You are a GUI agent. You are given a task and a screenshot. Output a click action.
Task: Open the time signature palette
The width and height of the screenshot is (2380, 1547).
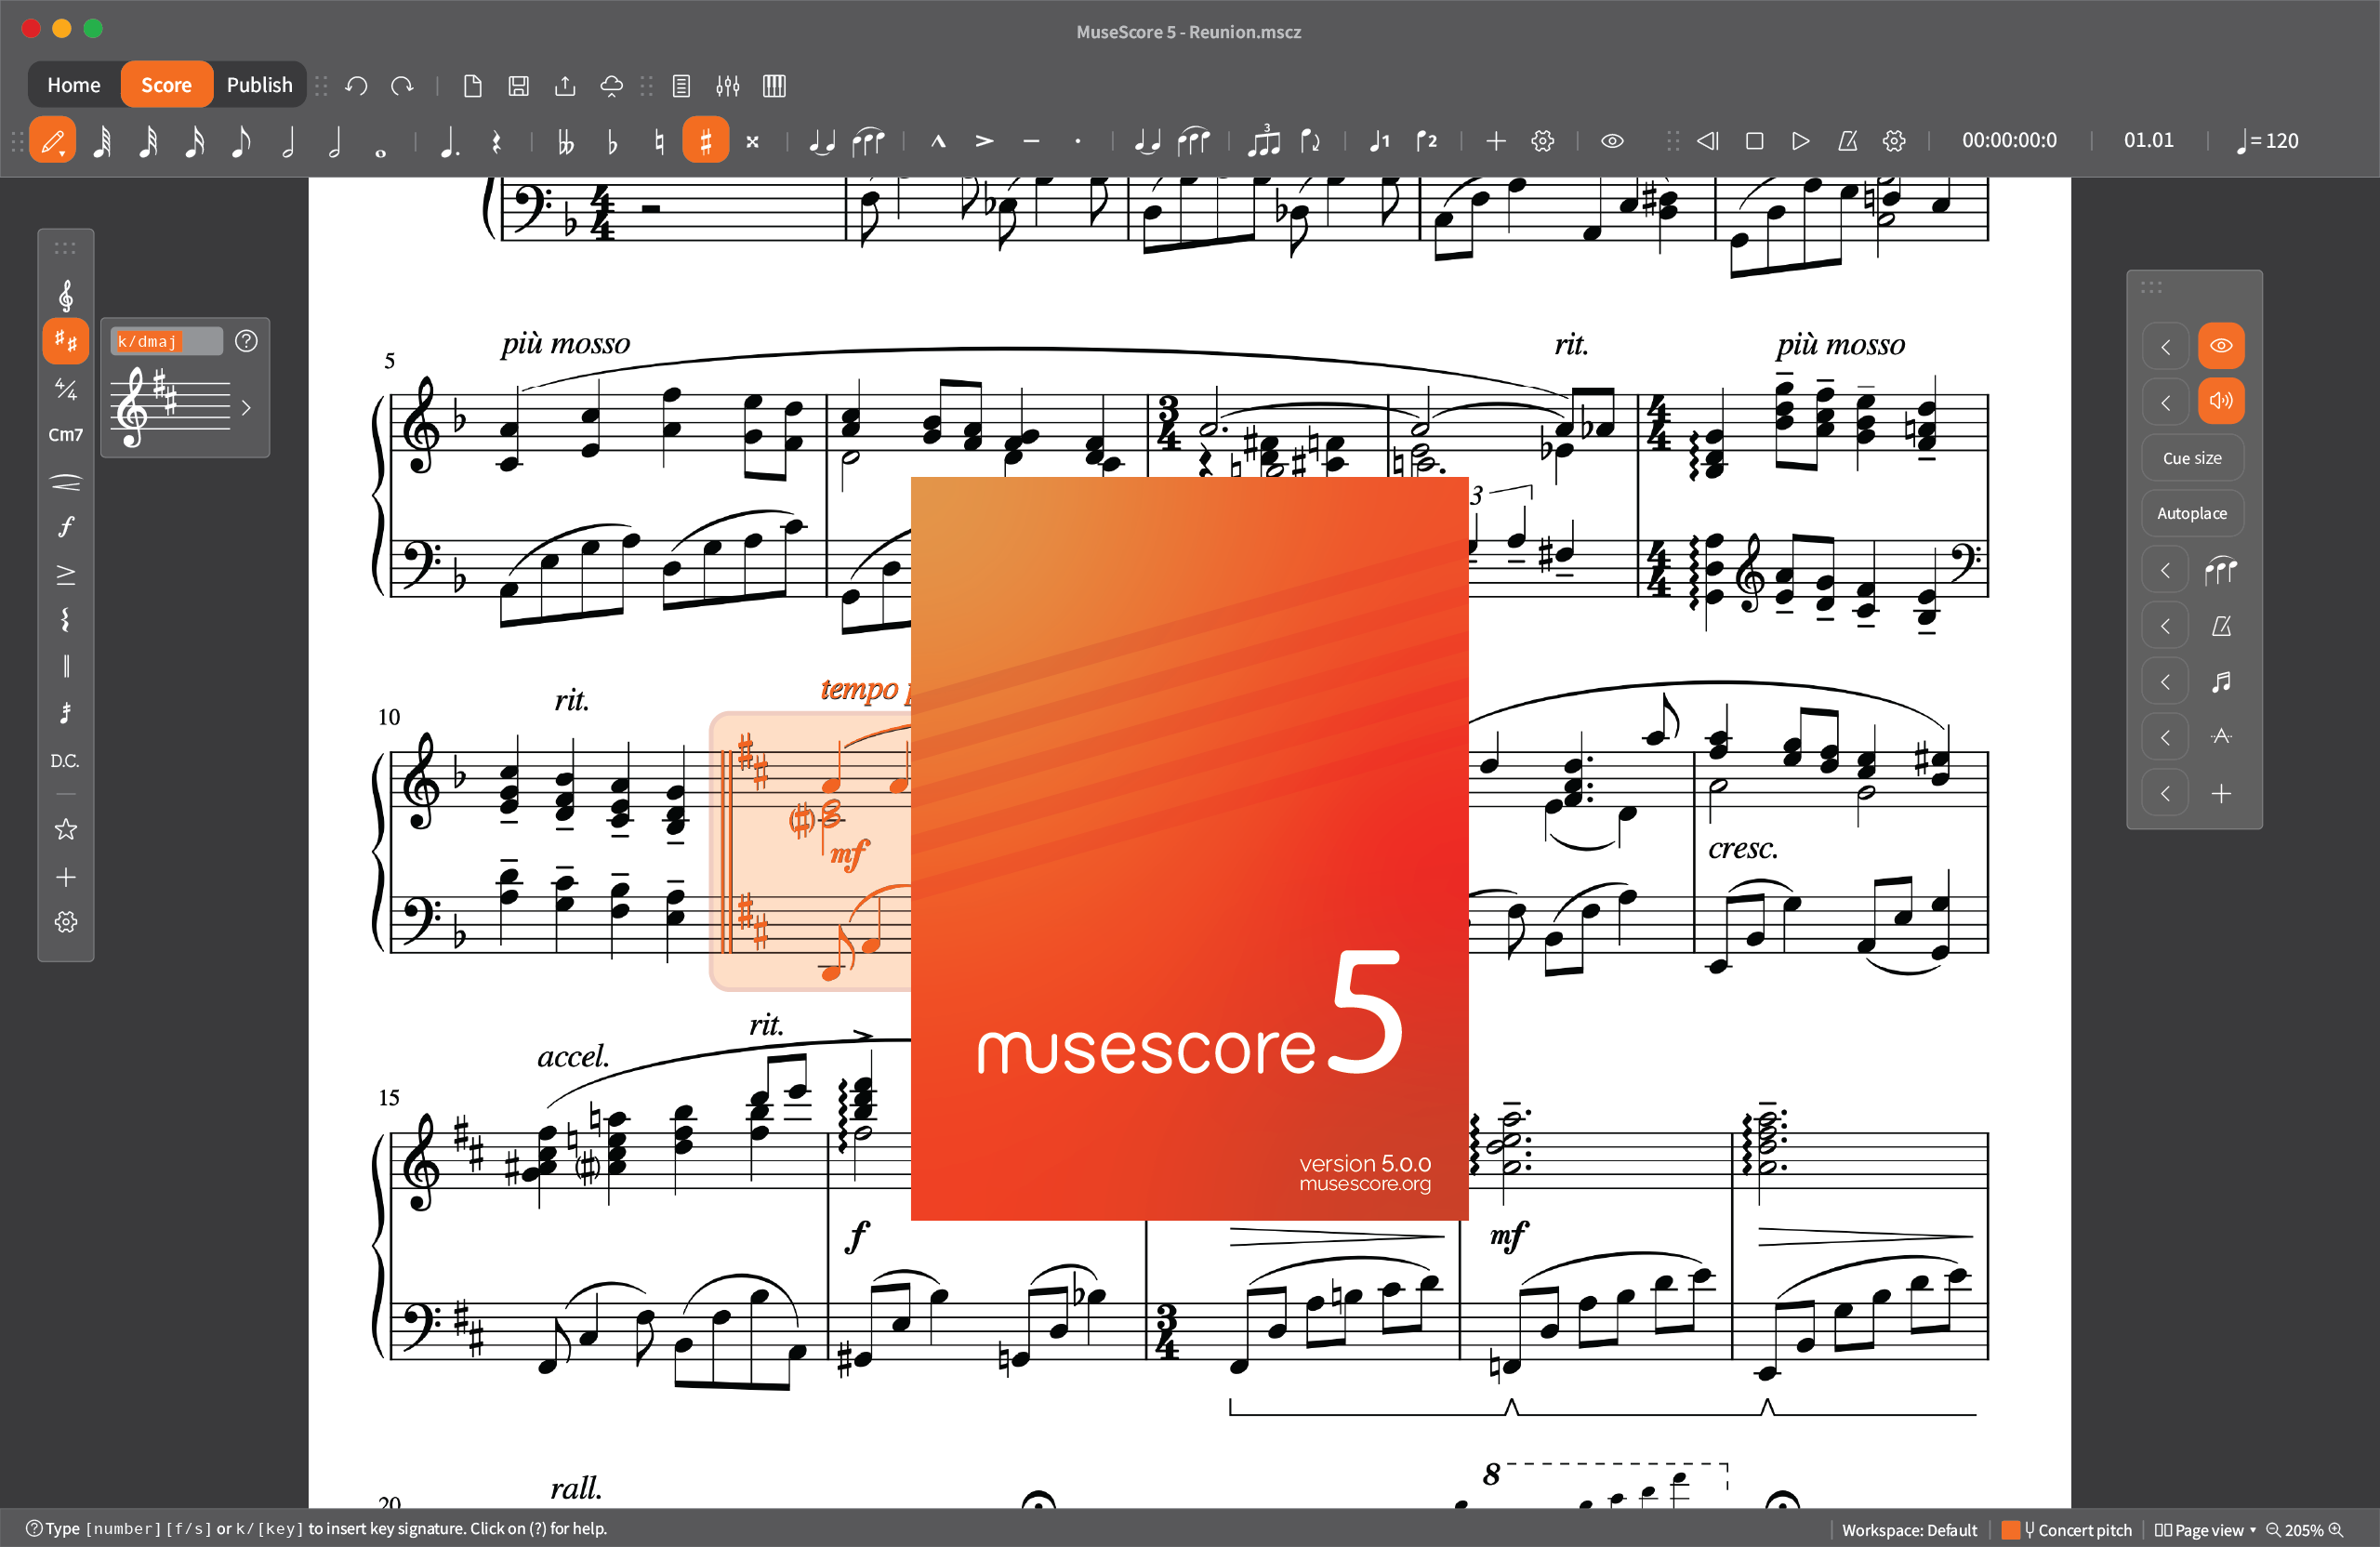coord(66,389)
